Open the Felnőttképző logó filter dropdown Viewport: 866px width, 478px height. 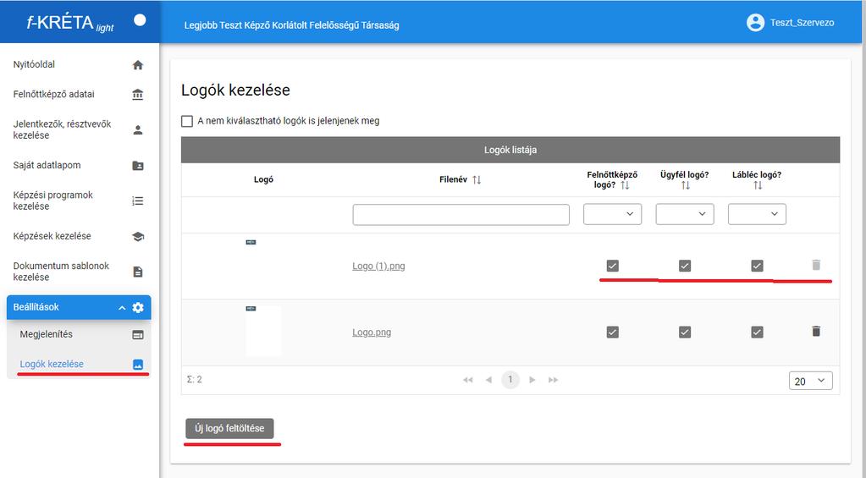[613, 214]
